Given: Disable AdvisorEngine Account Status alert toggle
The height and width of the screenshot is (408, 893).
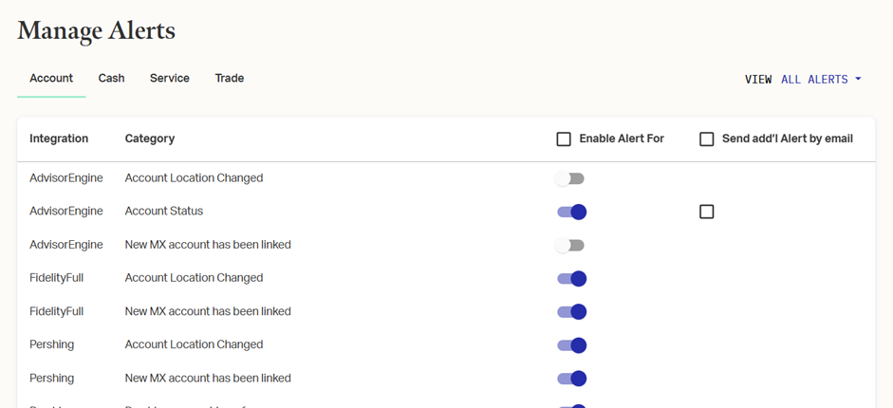Looking at the screenshot, I should click(571, 212).
